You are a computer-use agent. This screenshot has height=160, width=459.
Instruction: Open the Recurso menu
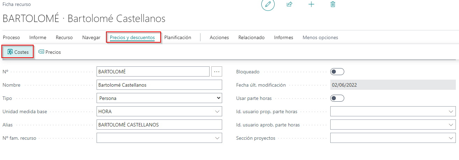(x=64, y=37)
